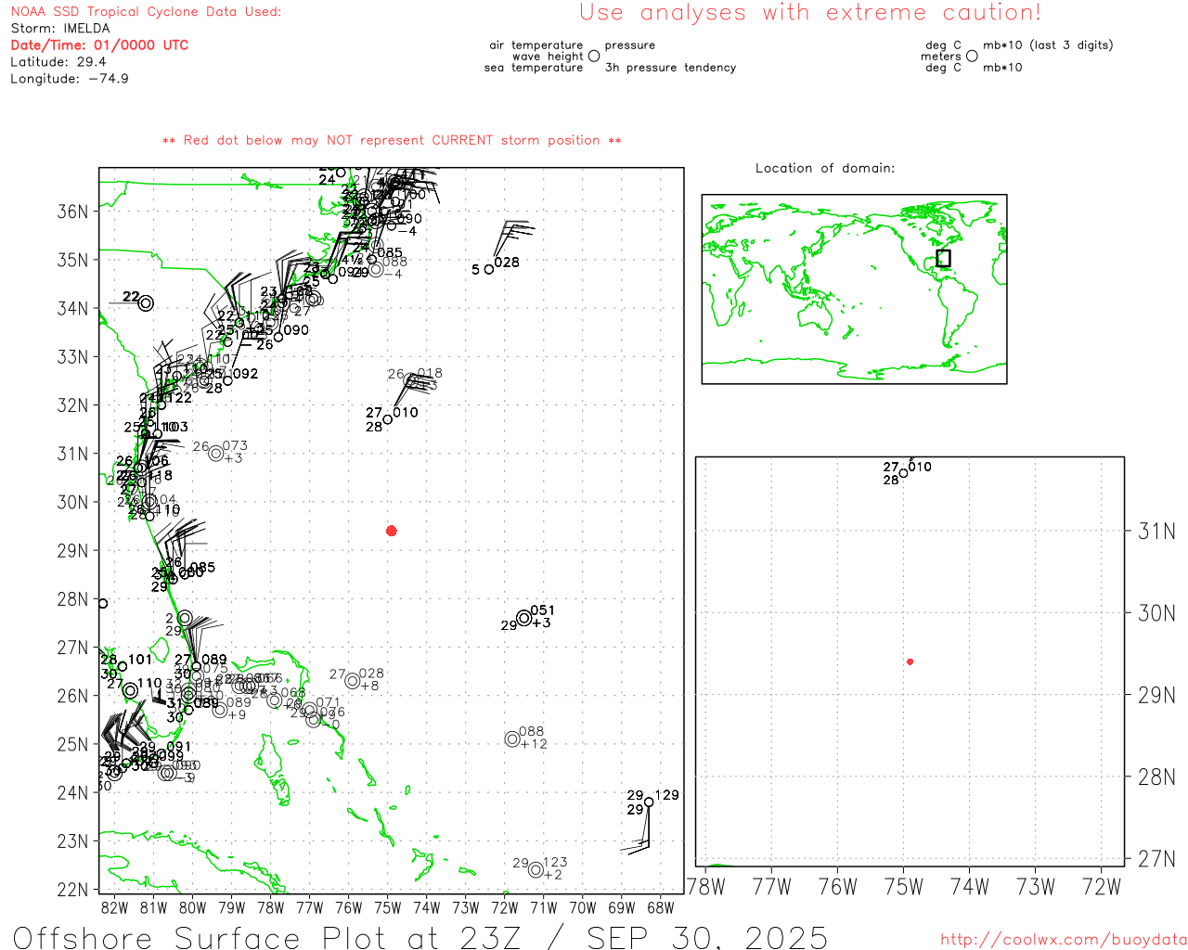Click the 'air temperature' legend label
The height and width of the screenshot is (950, 1188).
[x=536, y=45]
